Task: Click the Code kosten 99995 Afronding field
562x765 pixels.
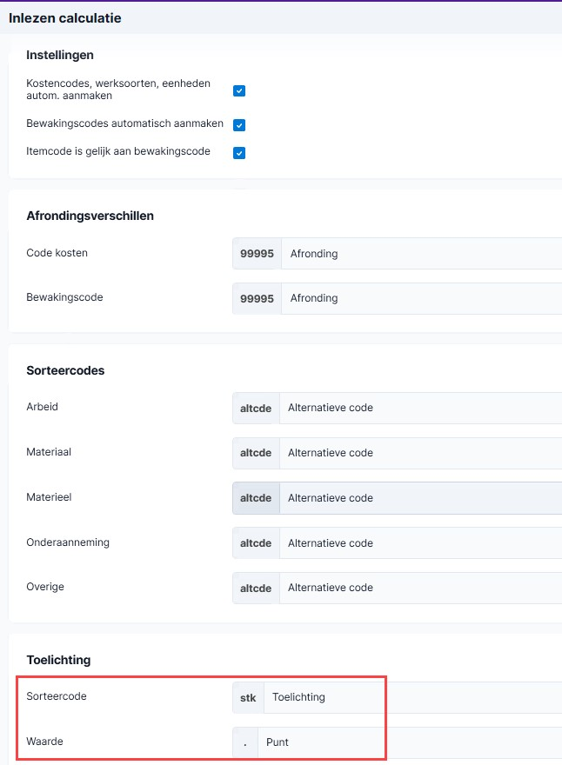Action: (x=397, y=254)
